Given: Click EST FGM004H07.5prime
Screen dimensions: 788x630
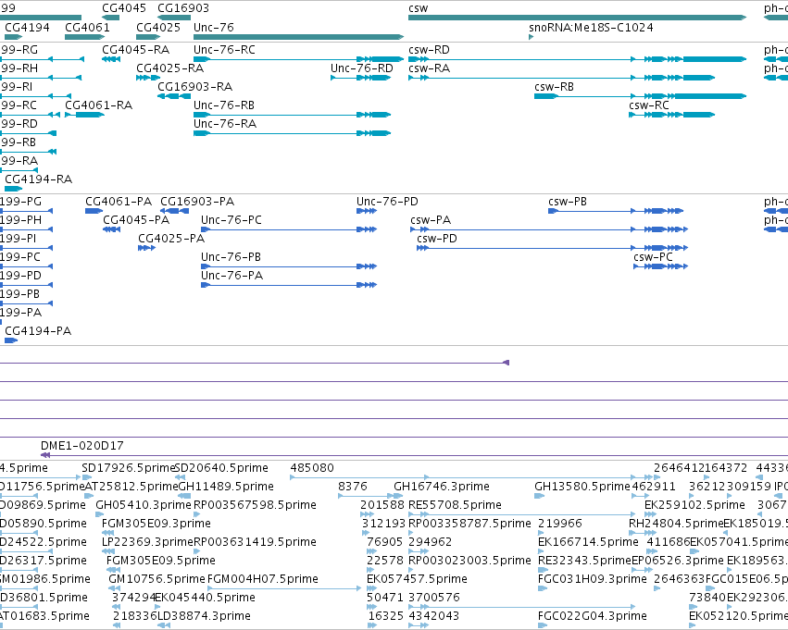Looking at the screenshot, I should coord(263,579).
